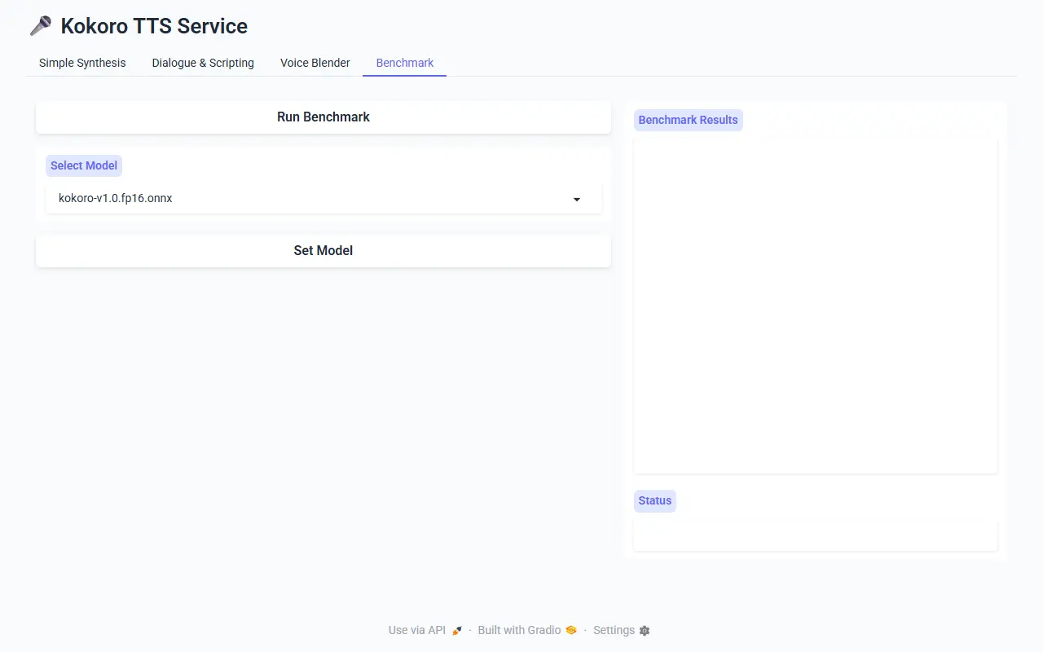Click the Status output field

[x=816, y=535]
